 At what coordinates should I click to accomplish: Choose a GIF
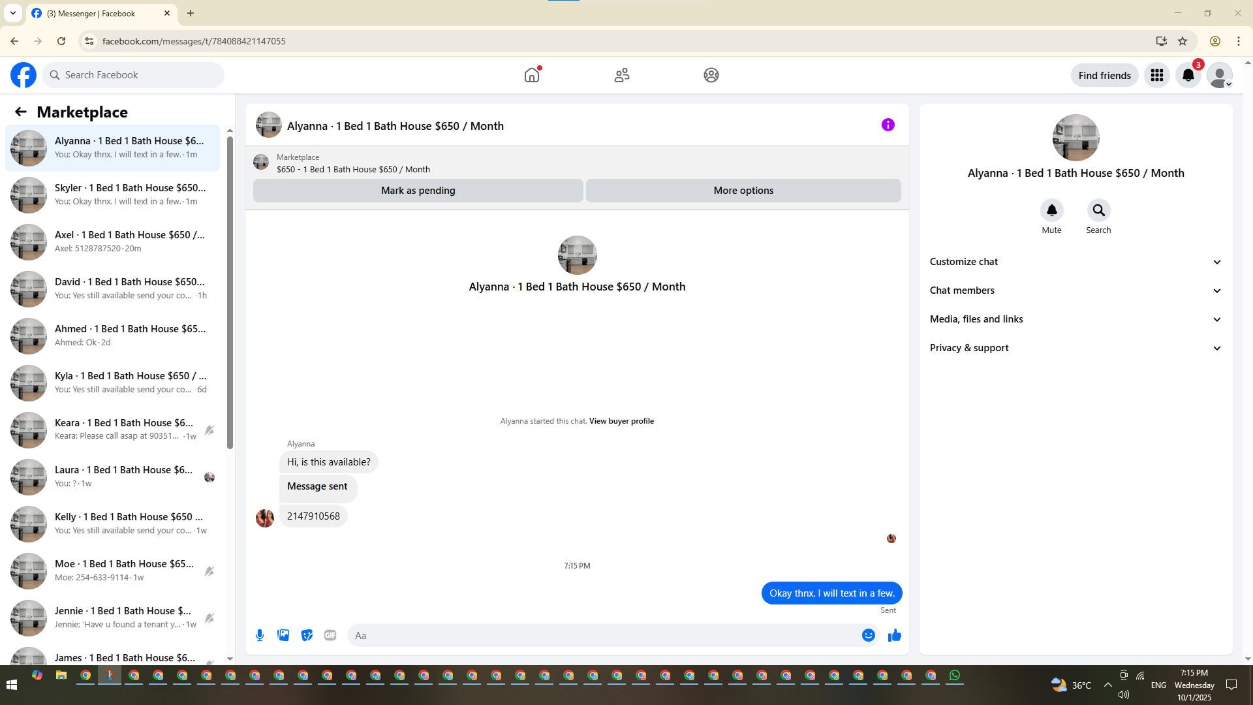click(330, 635)
